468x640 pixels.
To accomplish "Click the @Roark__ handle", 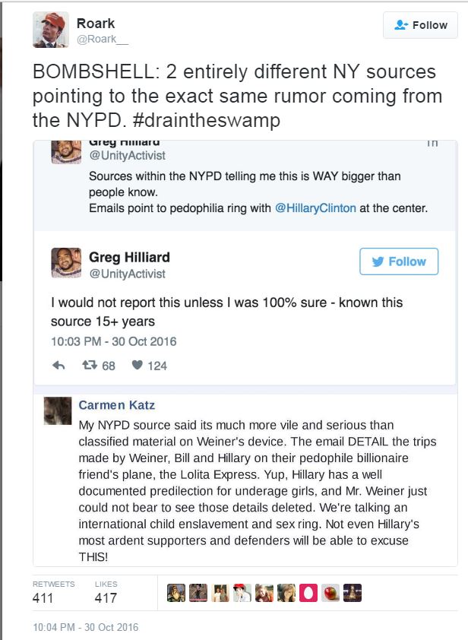I will tap(97, 40).
